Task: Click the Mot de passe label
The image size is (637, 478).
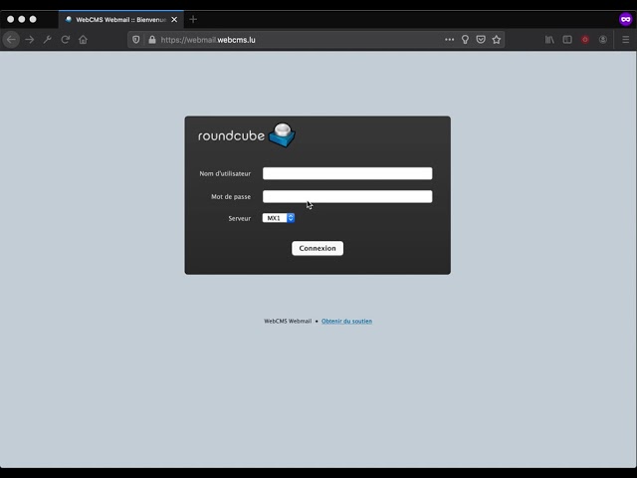Action: (231, 197)
